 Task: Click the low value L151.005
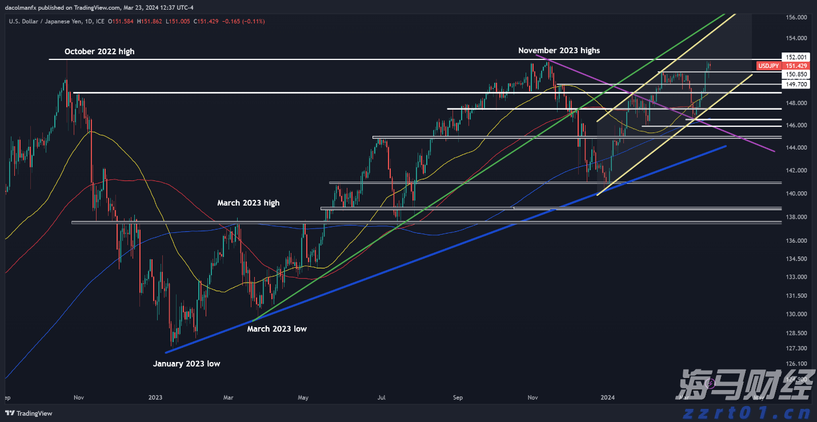[x=179, y=21]
